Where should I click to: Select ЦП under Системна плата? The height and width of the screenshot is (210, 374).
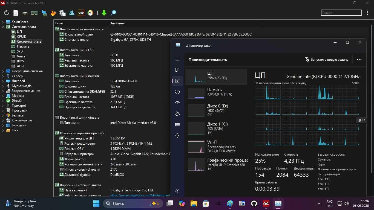(x=19, y=32)
